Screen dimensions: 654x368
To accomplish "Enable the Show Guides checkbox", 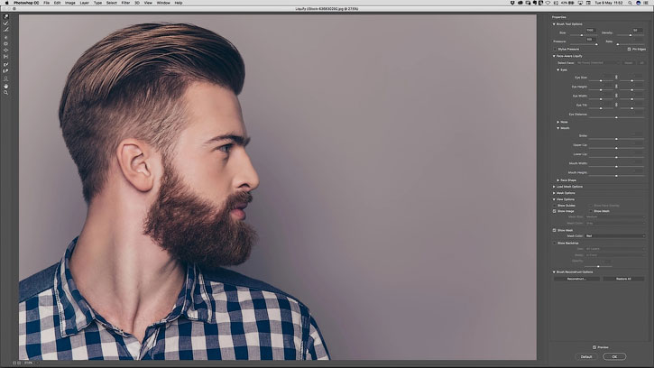I will pos(555,206).
